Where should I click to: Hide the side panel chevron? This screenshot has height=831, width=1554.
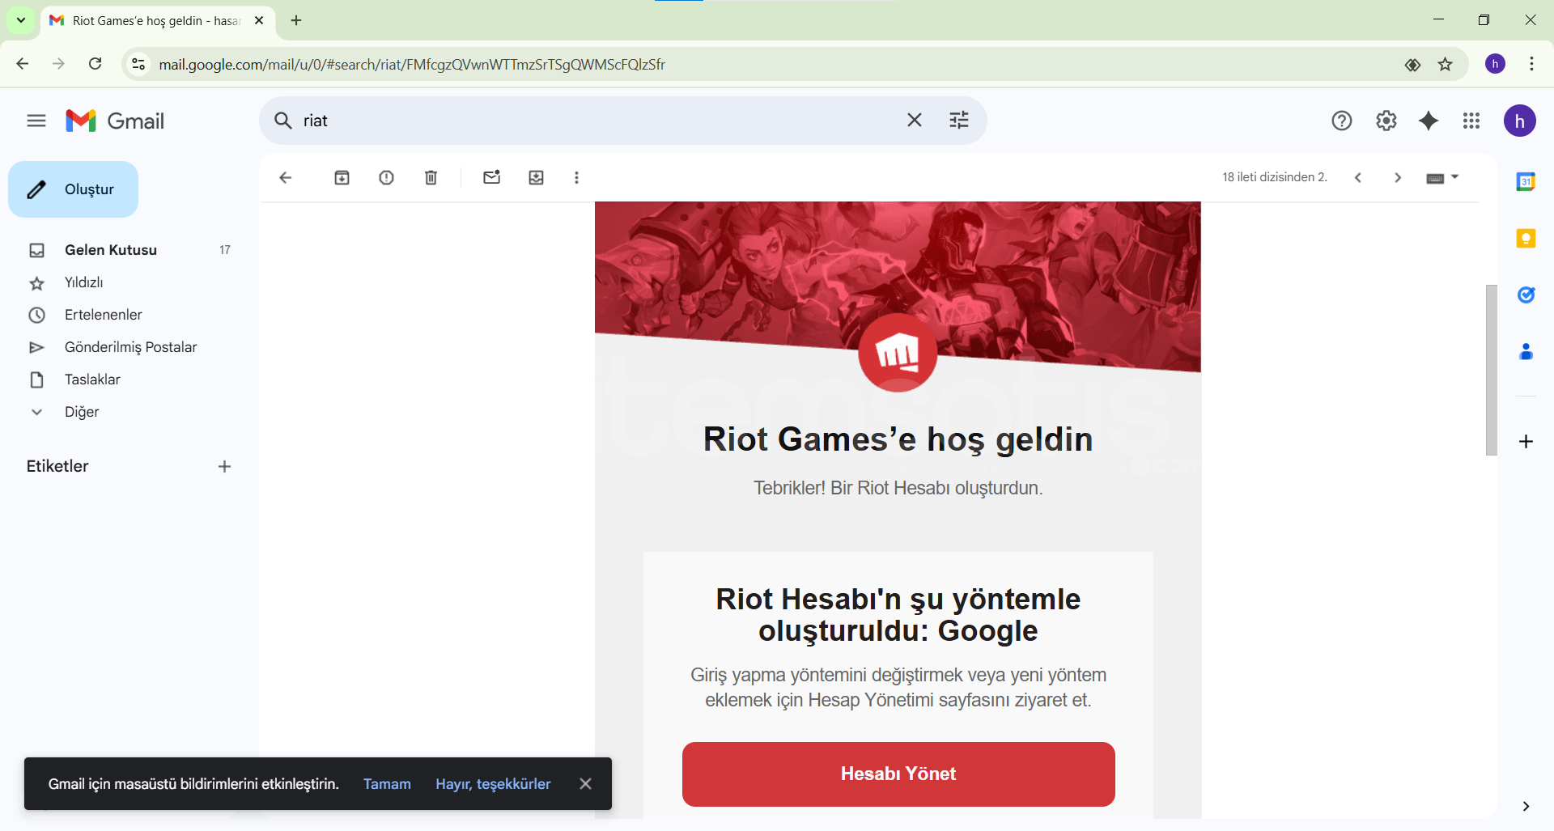(x=1526, y=806)
